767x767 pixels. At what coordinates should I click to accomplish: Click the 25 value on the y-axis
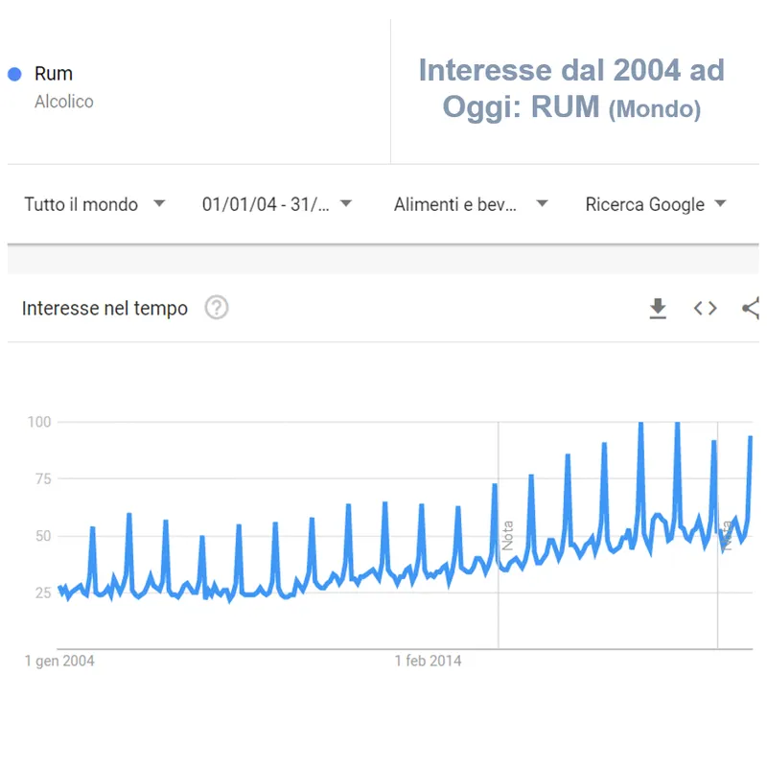click(x=42, y=593)
